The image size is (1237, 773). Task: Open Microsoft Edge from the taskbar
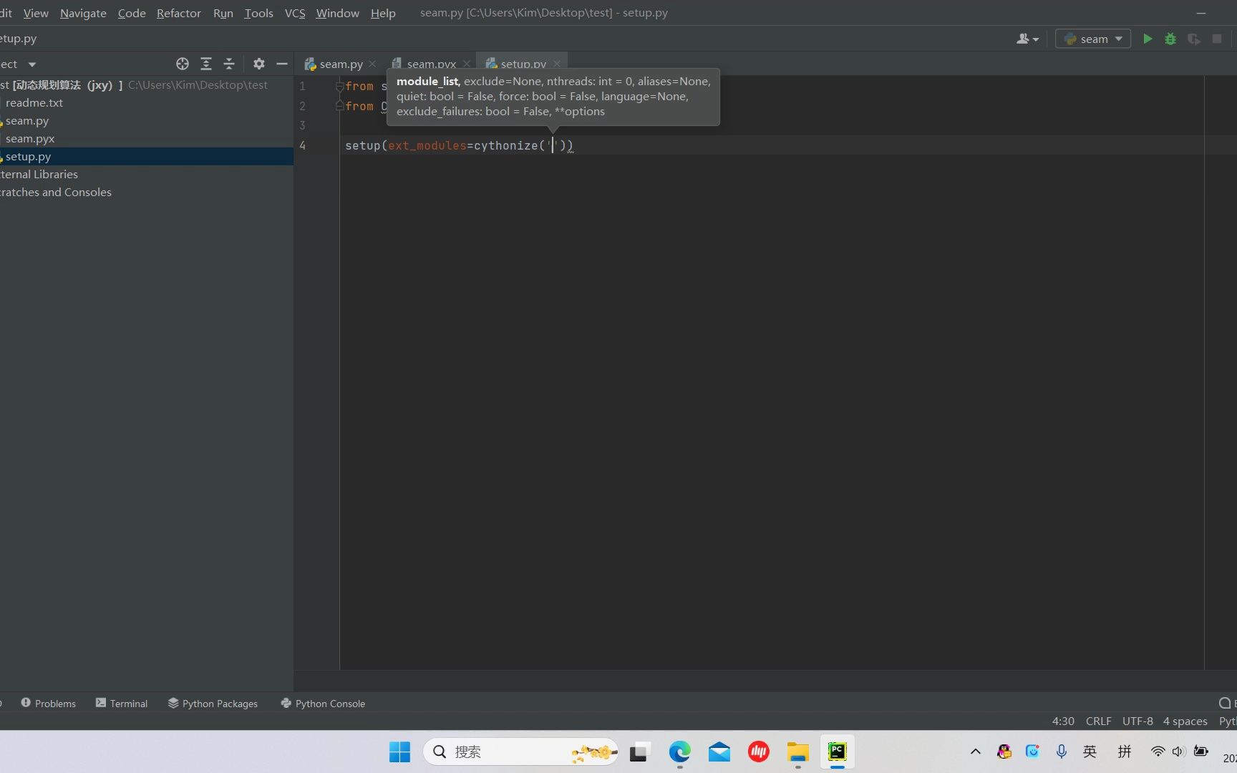pos(679,752)
